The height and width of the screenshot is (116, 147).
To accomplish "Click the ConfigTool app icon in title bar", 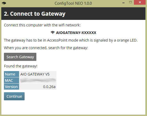I will [4, 3].
